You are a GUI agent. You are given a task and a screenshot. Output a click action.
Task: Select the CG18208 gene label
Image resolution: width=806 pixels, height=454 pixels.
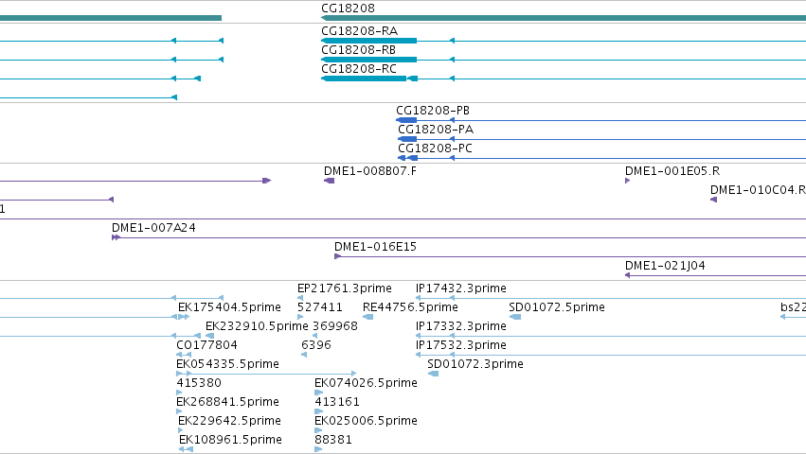pyautogui.click(x=348, y=9)
